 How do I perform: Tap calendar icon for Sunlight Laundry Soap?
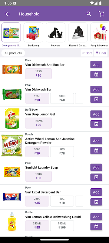click(96, 177)
